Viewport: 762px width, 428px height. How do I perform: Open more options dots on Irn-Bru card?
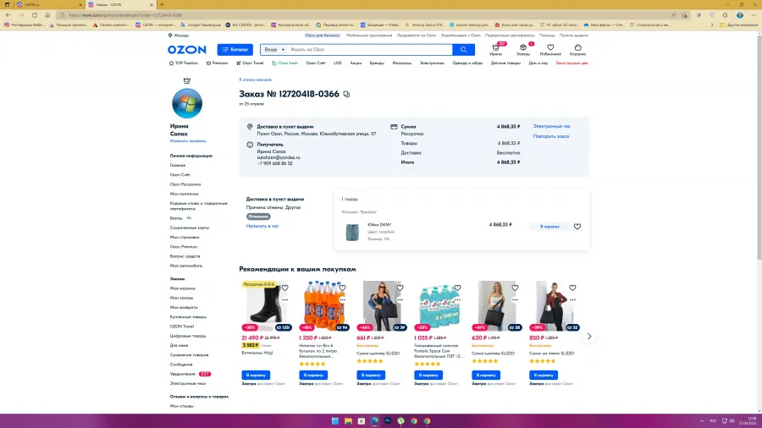point(342,299)
